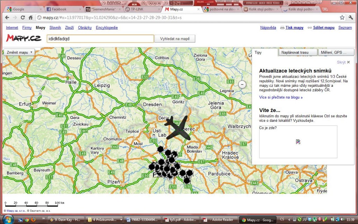Image resolution: width=358 pixels, height=224 pixels.
Task: Focus the map search input field
Action: 100,38
